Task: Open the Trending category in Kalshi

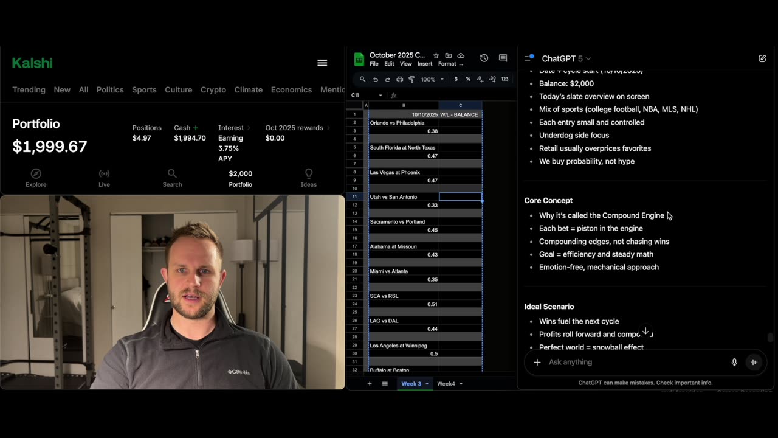Action: pos(29,89)
